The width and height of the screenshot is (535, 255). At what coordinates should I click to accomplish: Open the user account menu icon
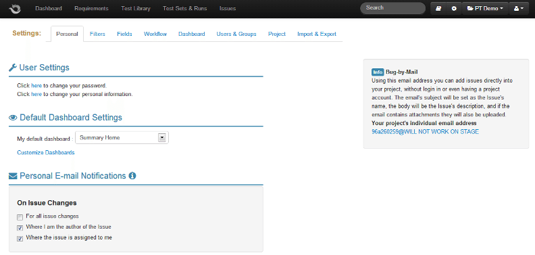click(519, 9)
